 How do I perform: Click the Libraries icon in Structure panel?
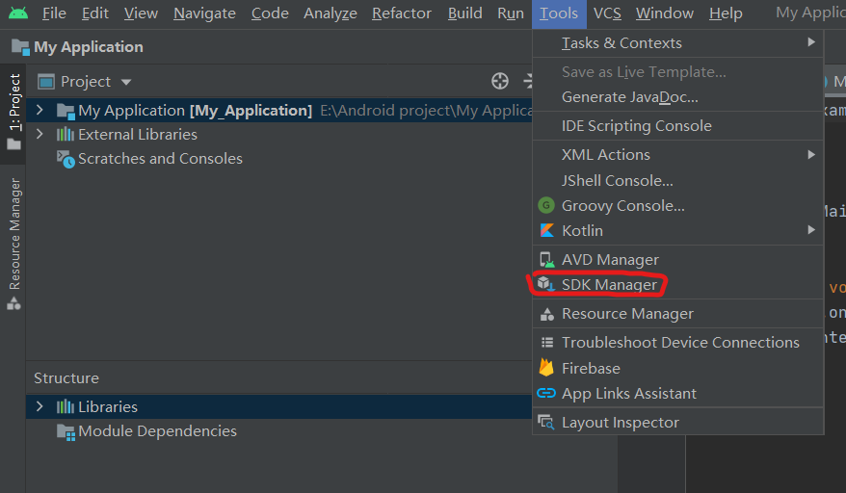tap(66, 406)
